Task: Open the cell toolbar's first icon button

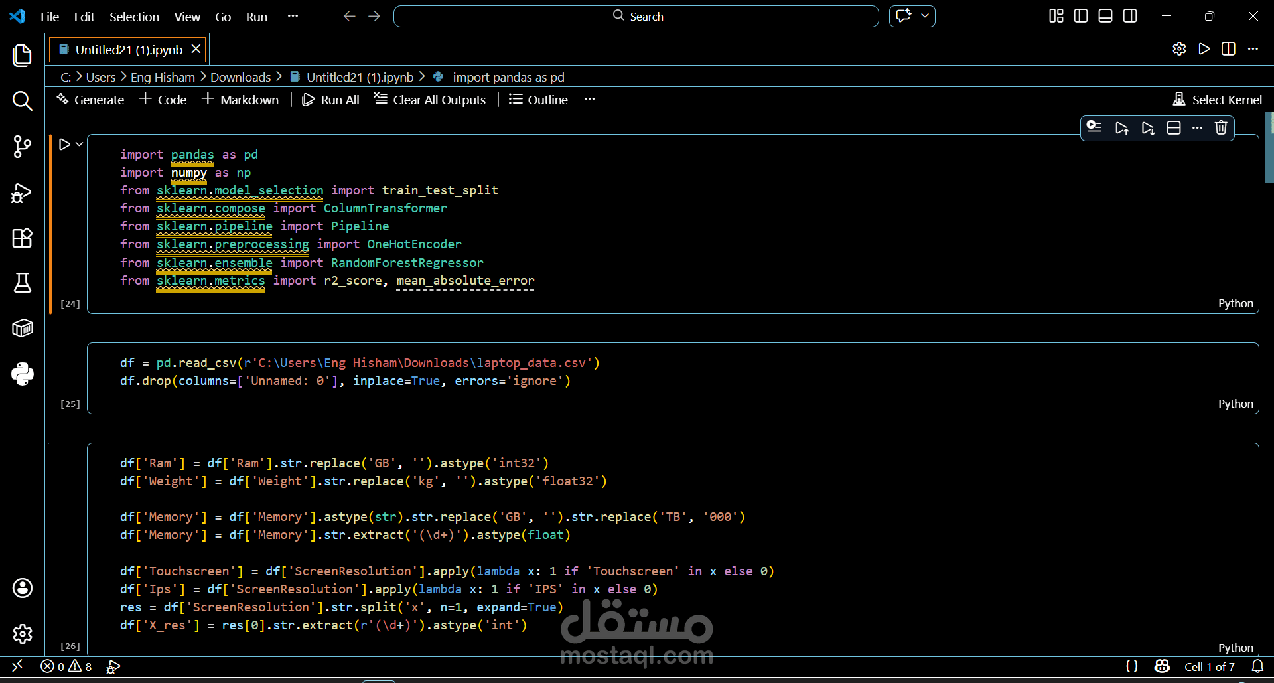Action: (1094, 127)
